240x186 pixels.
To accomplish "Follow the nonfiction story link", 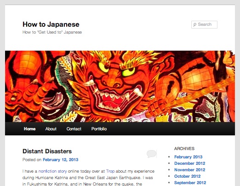I will 52,171.
